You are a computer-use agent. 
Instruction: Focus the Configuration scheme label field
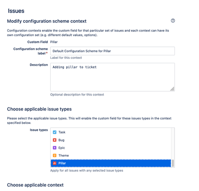pyautogui.click(x=113, y=51)
